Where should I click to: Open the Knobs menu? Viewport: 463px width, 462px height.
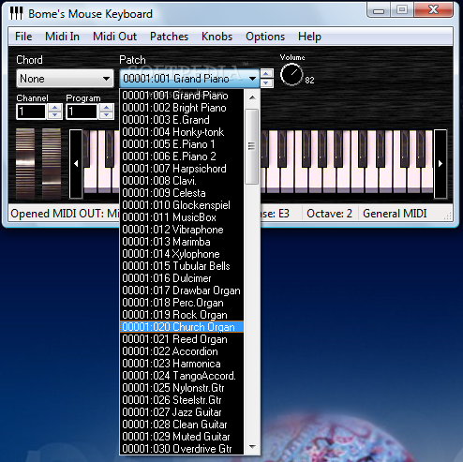(x=217, y=37)
